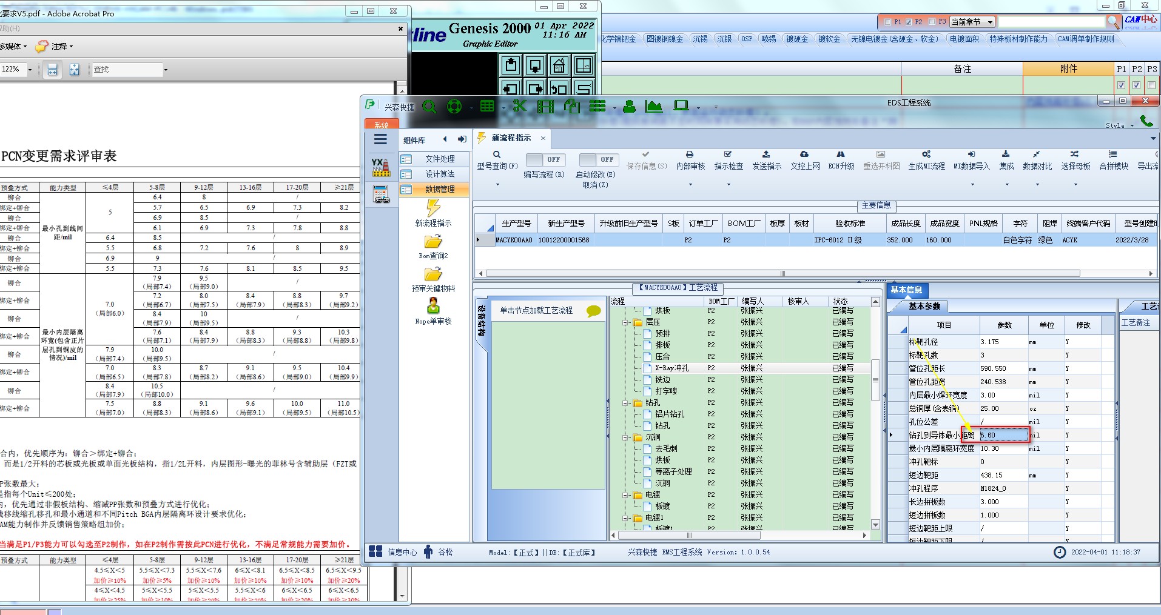Image resolution: width=1161 pixels, height=615 pixels.
Task: Click 合拼模块 list toolbar button
Action: tap(1114, 160)
